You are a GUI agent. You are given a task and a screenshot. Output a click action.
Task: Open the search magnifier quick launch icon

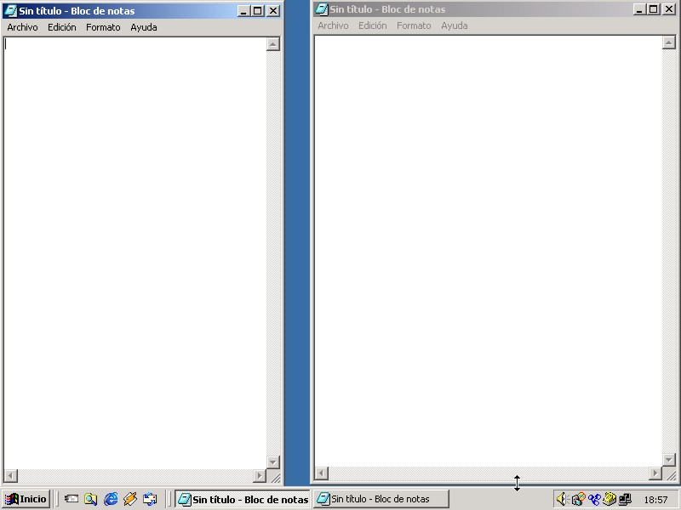point(91,499)
